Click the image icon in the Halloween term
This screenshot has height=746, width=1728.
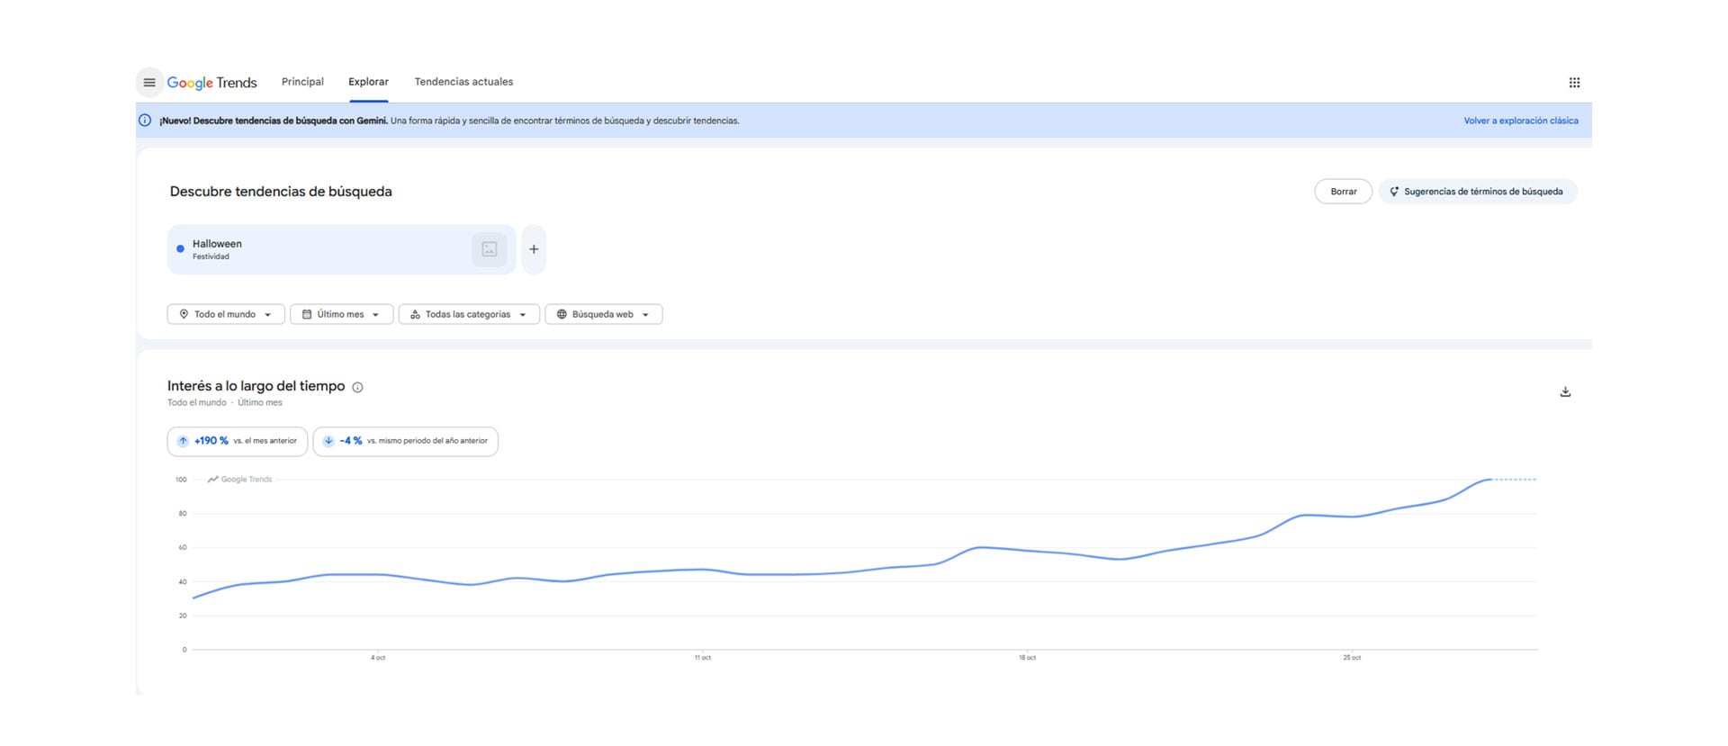point(490,249)
